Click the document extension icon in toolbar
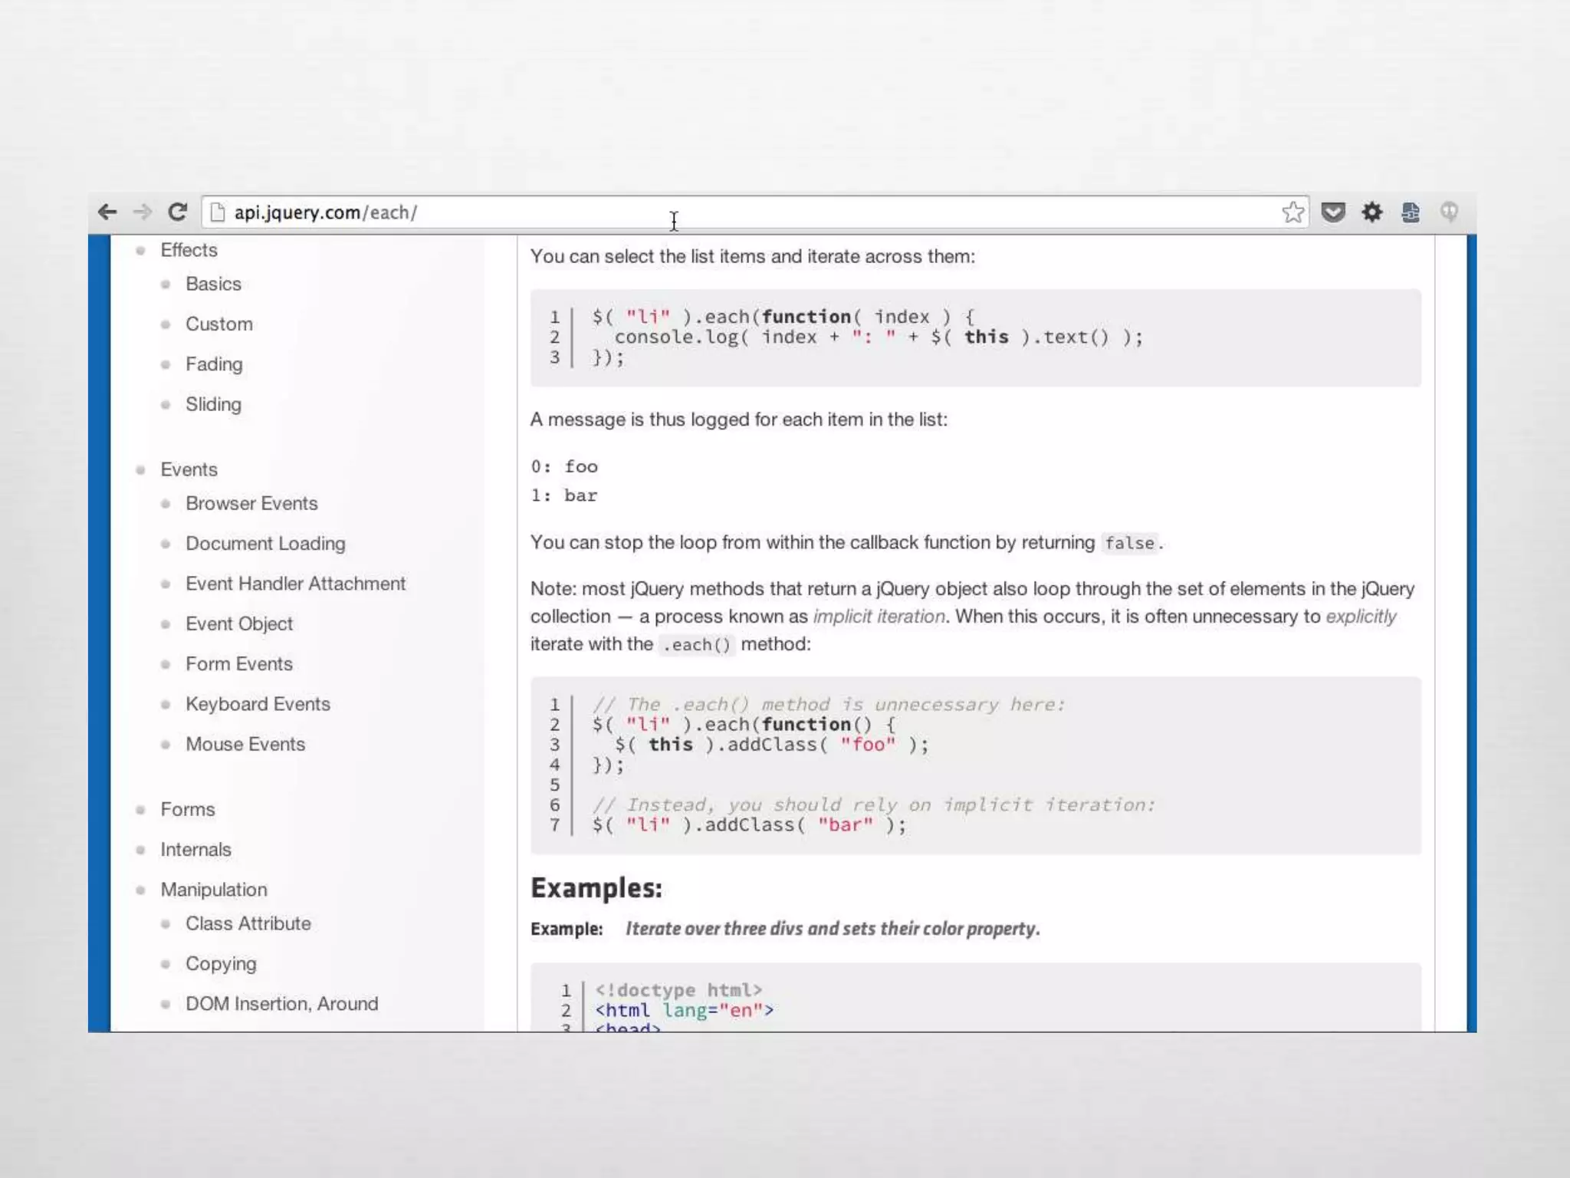1570x1178 pixels. click(x=1411, y=212)
